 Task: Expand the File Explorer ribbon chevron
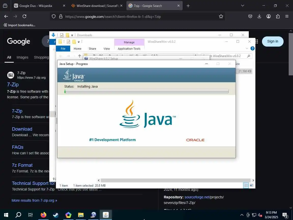pyautogui.click(x=247, y=48)
